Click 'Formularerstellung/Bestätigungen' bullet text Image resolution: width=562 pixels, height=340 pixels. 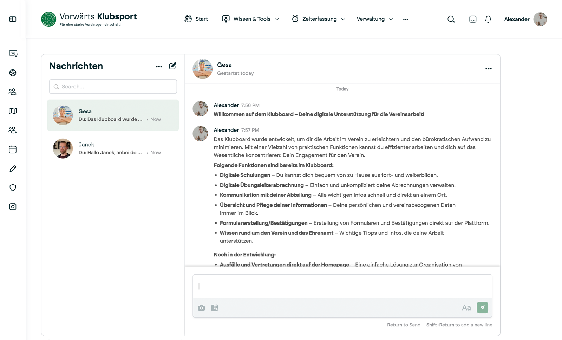263,223
